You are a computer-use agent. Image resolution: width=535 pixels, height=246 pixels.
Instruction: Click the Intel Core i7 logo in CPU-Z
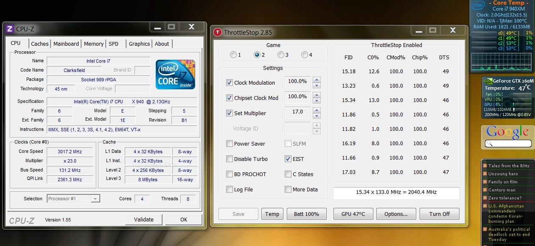(175, 74)
